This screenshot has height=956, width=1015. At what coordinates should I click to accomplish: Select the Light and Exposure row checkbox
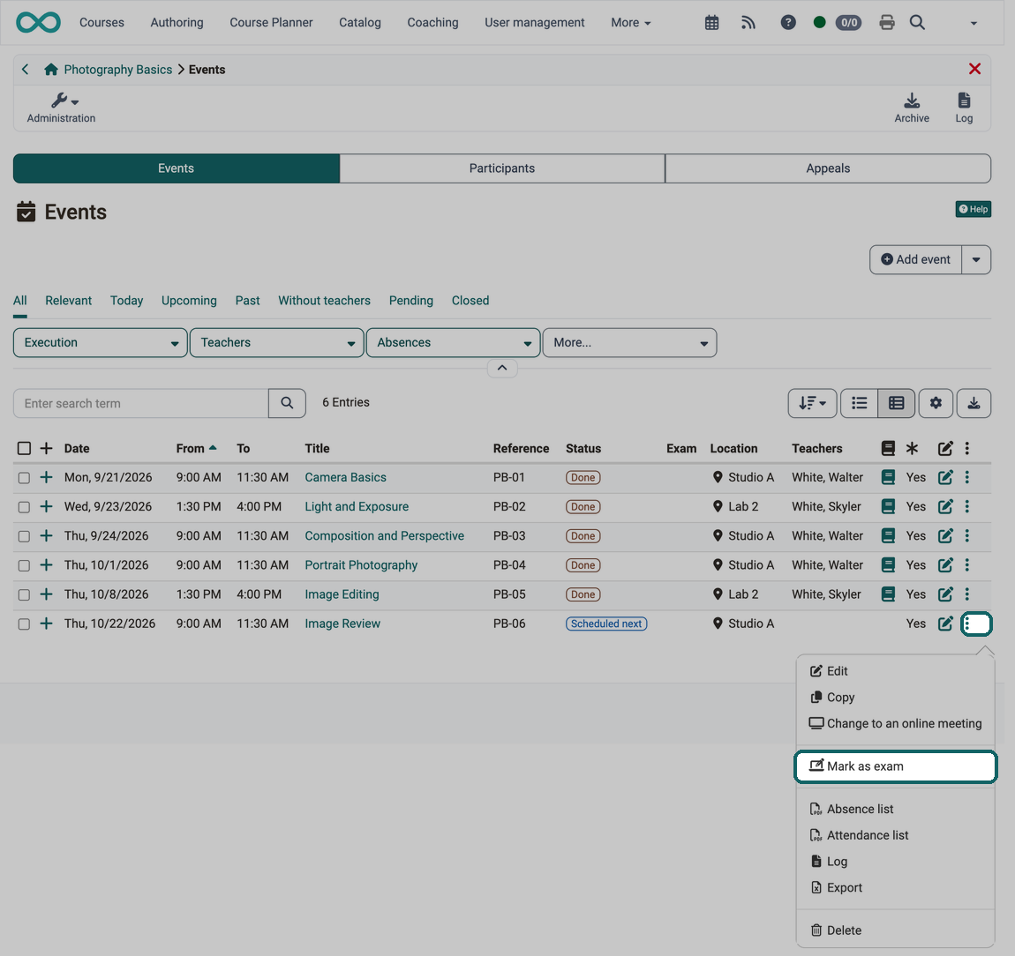24,506
